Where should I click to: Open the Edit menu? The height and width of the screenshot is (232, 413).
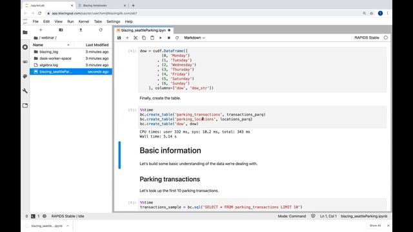click(x=46, y=21)
